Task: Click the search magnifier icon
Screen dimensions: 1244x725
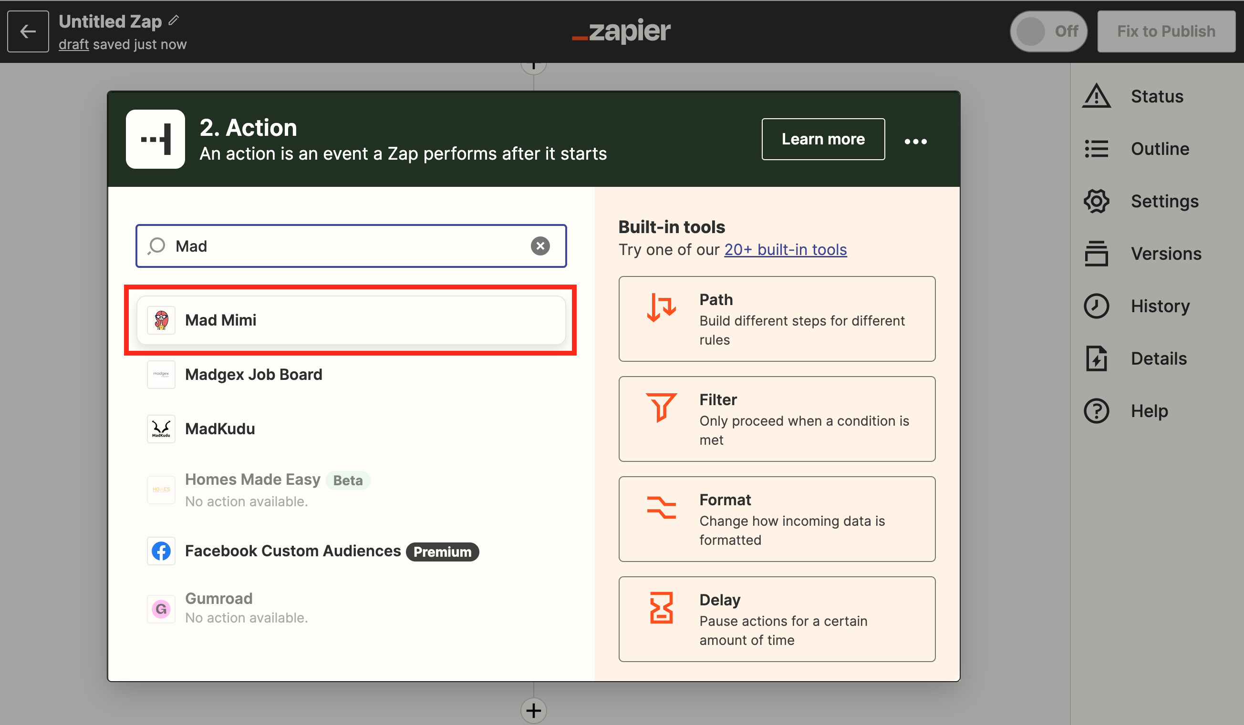Action: tap(156, 245)
